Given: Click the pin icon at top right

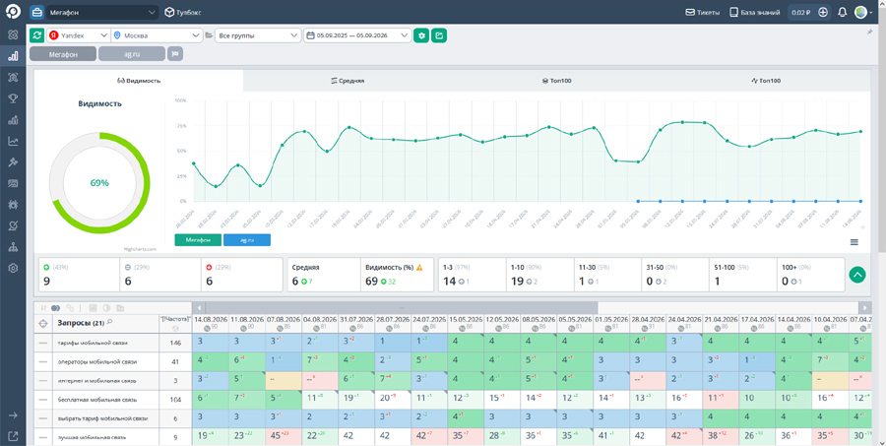Looking at the screenshot, I should tap(869, 32).
